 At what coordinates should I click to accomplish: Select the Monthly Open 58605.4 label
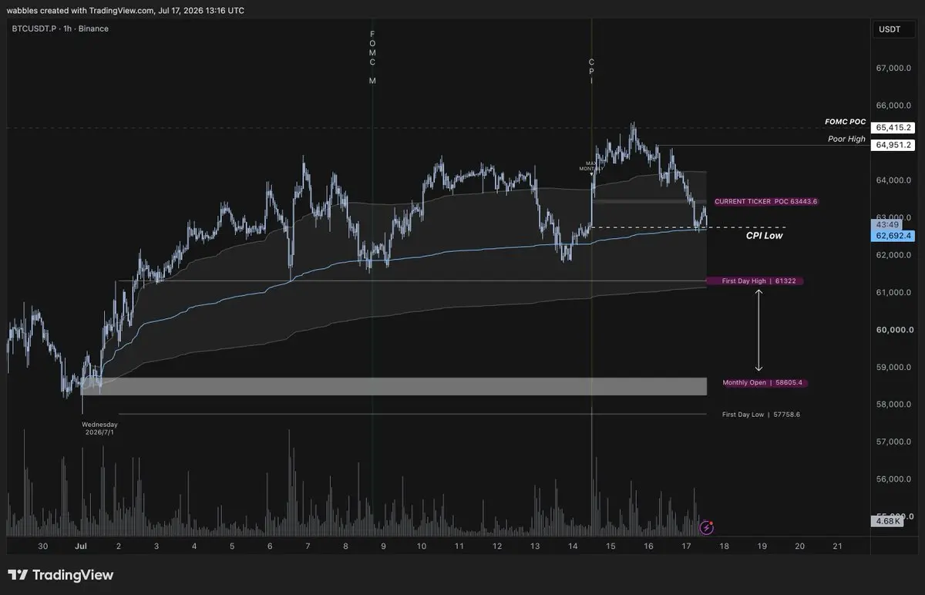coord(764,382)
